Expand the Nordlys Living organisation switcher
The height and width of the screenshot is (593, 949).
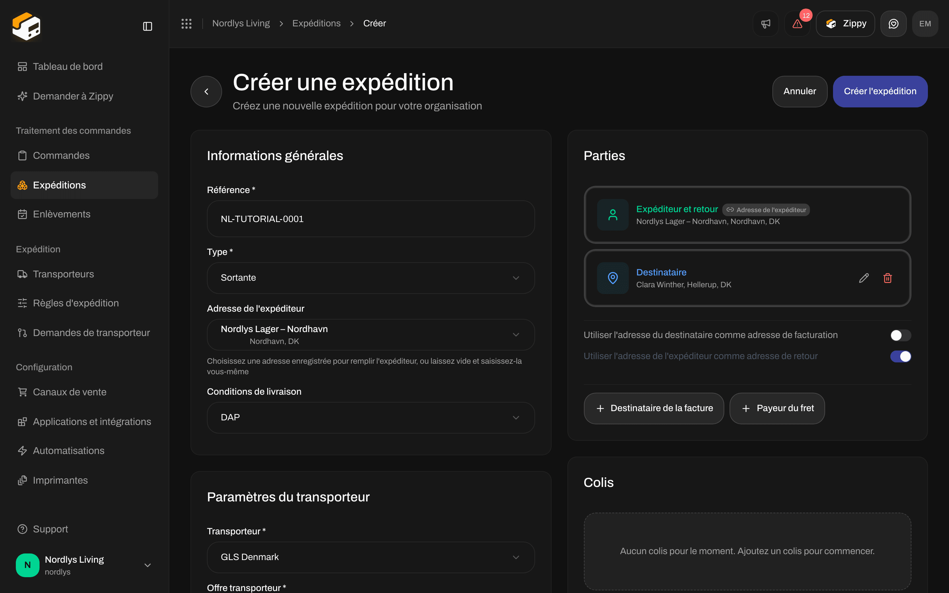(x=84, y=565)
